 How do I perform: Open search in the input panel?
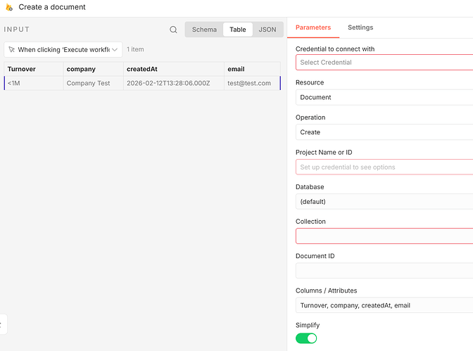coord(174,30)
